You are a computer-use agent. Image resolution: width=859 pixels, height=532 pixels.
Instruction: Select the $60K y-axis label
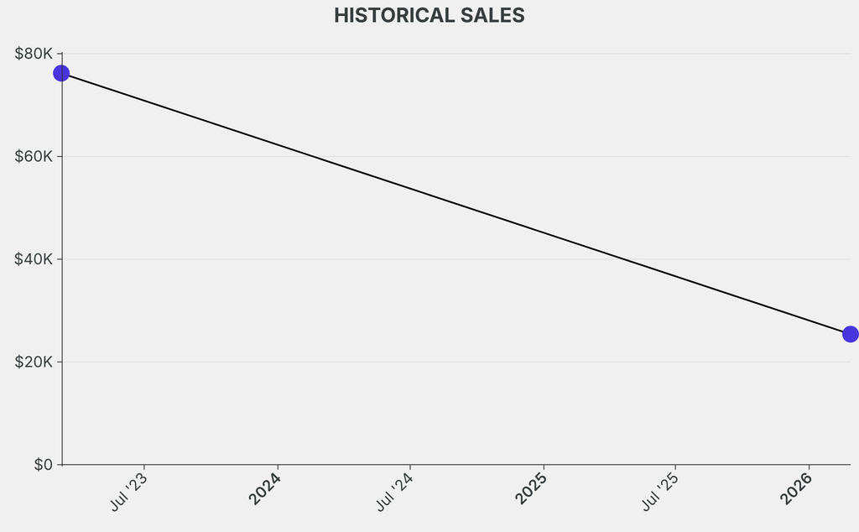click(33, 157)
